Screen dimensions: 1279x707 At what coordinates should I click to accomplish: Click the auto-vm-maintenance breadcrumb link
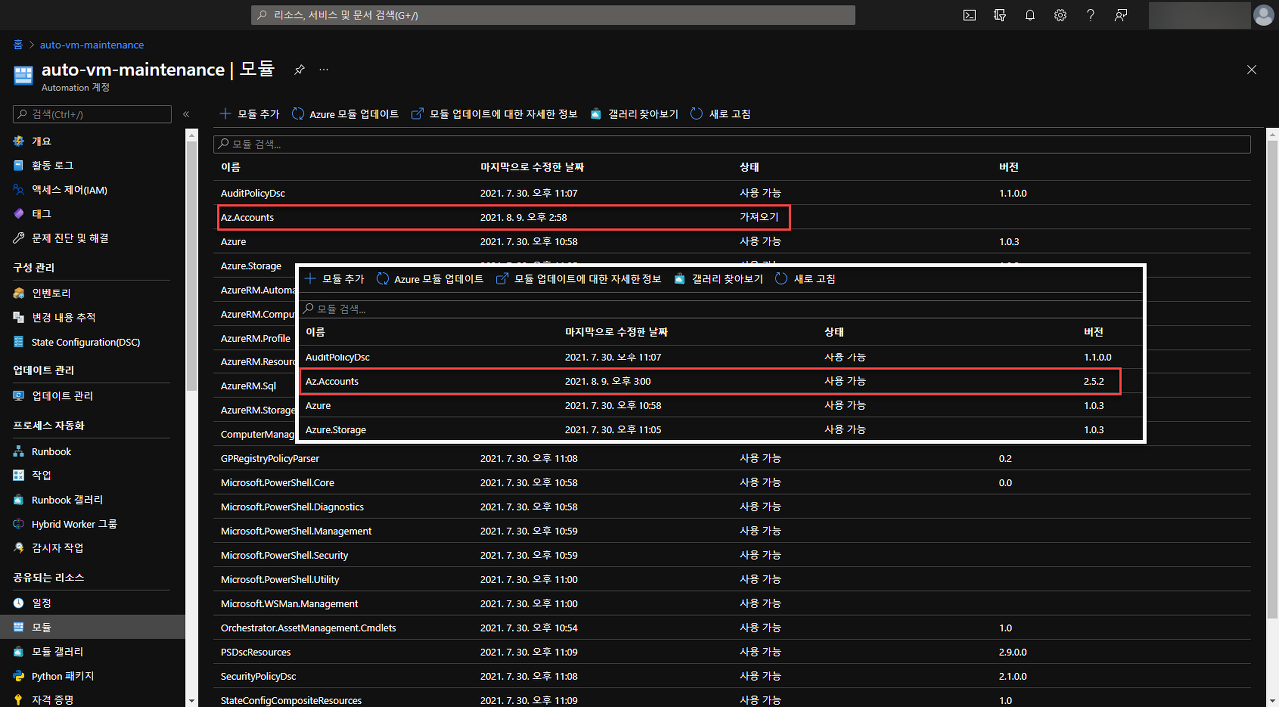click(x=92, y=45)
